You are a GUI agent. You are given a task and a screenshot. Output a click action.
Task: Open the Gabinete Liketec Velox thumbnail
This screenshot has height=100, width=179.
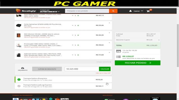click(x=19, y=55)
